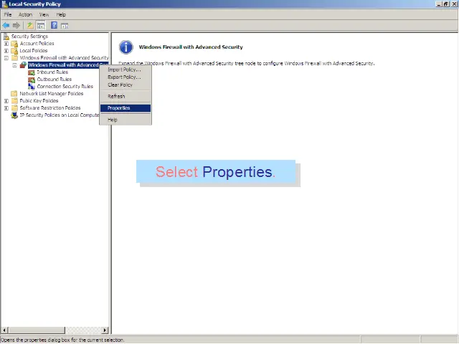
Task: Close the Local Security Policy window
Action: [454, 4]
